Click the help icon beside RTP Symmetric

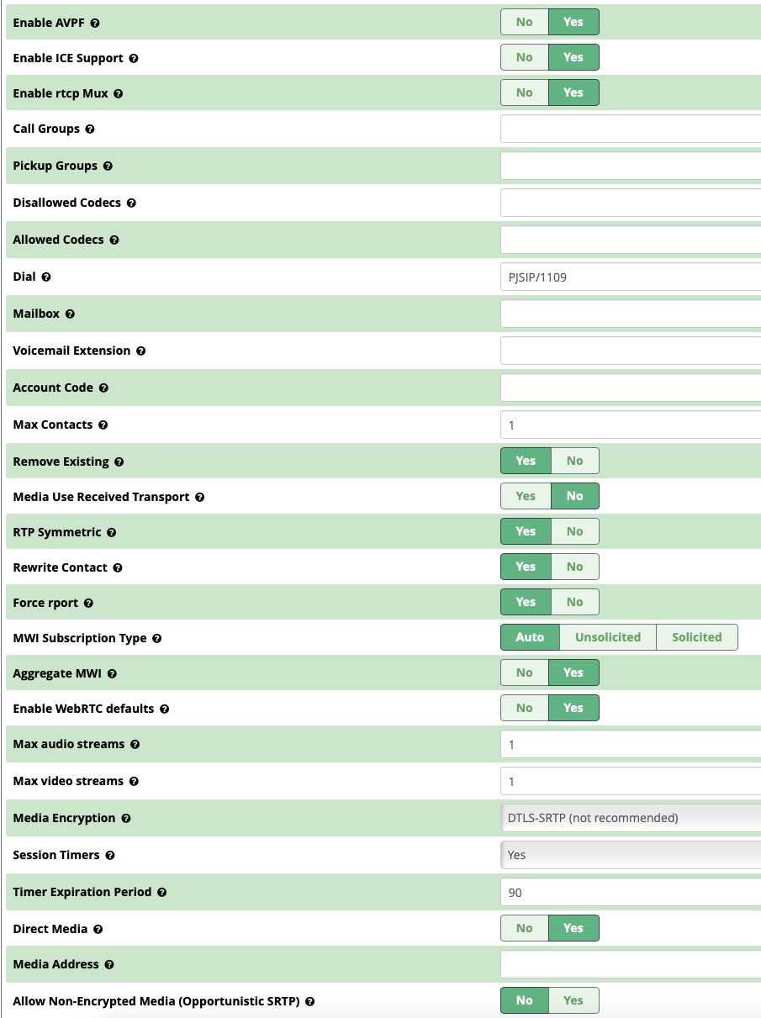111,533
